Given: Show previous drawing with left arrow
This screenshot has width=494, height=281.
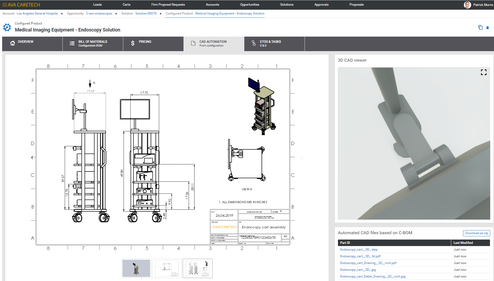Looking at the screenshot, I should click(32, 157).
